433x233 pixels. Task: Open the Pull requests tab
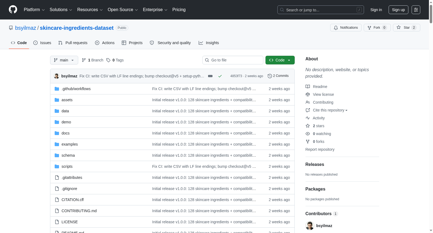[73, 43]
